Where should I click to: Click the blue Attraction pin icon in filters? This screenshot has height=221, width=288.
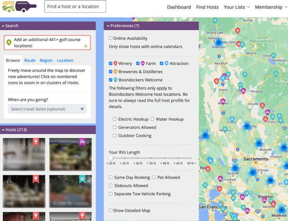(166, 63)
